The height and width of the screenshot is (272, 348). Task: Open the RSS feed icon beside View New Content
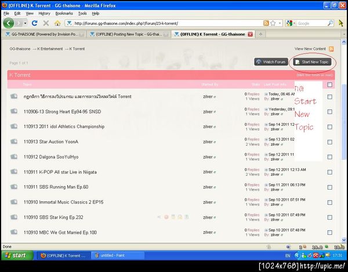point(331,49)
